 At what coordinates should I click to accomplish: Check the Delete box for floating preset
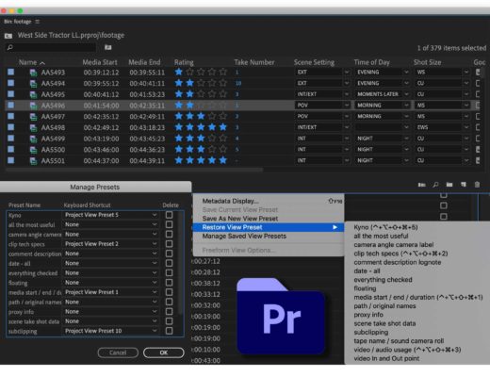(169, 283)
